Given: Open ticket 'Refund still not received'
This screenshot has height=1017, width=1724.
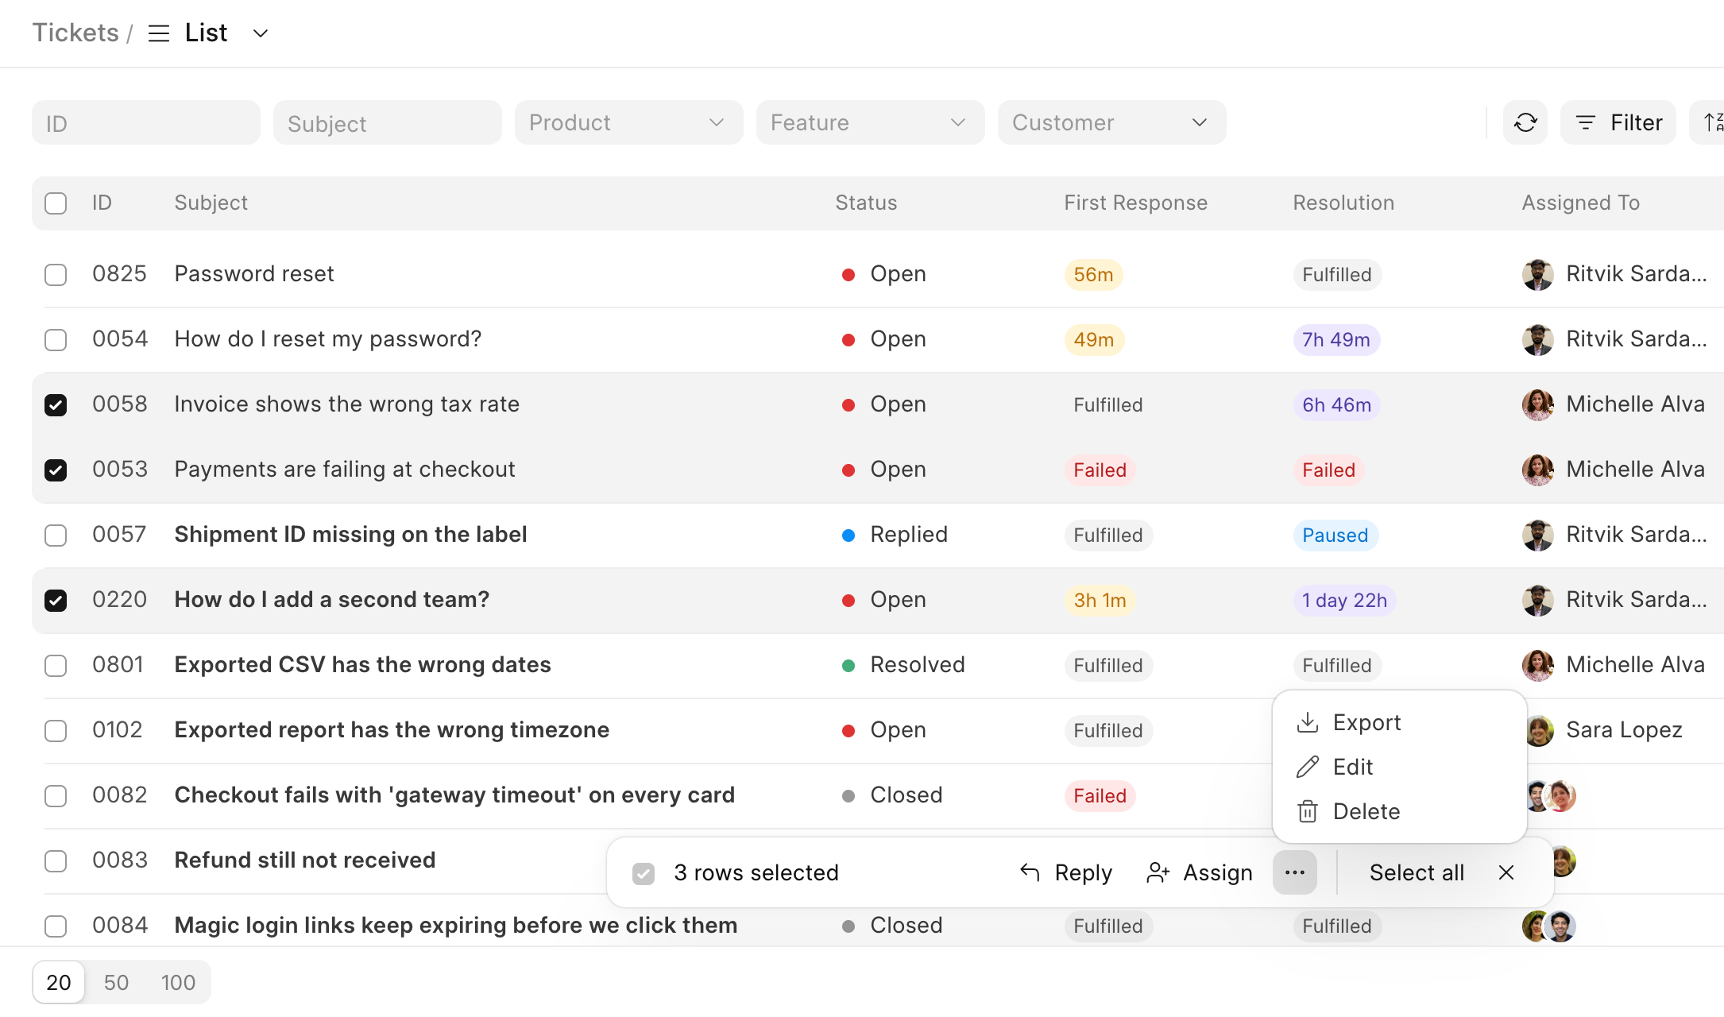Looking at the screenshot, I should pyautogui.click(x=305, y=860).
